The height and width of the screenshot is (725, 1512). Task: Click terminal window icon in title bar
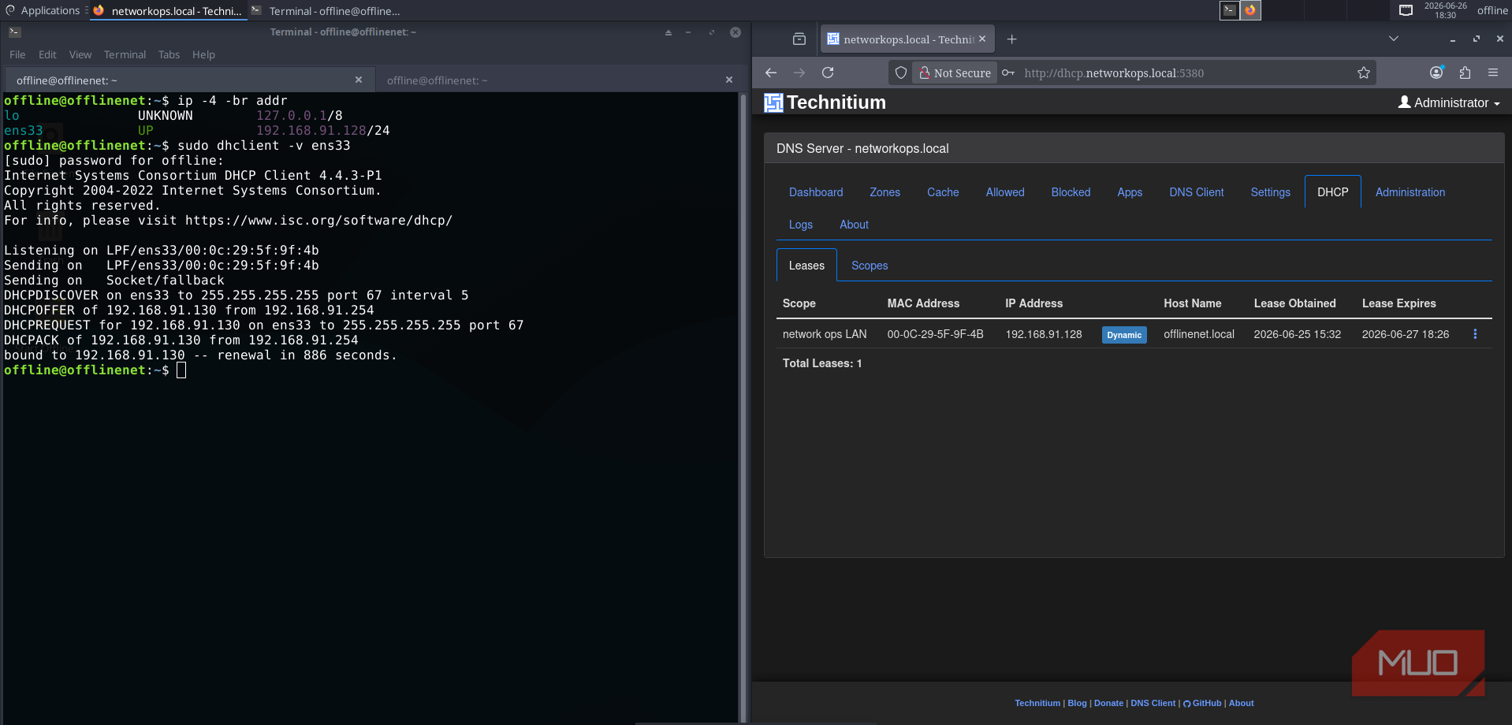tap(15, 32)
